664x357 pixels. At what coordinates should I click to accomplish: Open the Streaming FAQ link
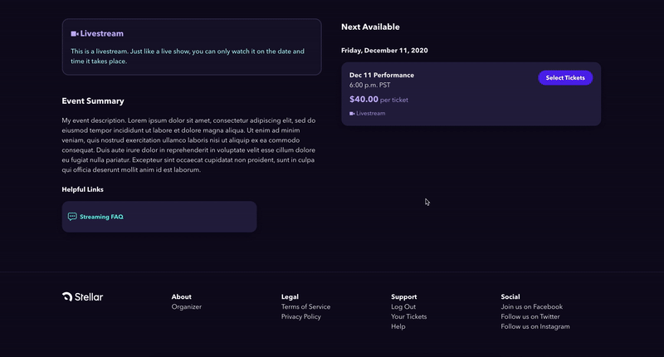[101, 217]
